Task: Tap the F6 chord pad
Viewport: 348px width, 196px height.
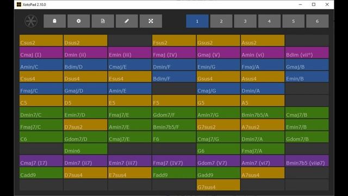Action: [x=174, y=137]
